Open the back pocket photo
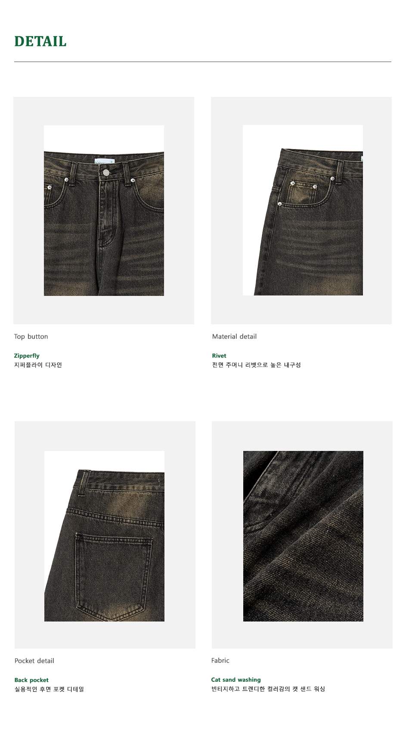 click(x=104, y=536)
